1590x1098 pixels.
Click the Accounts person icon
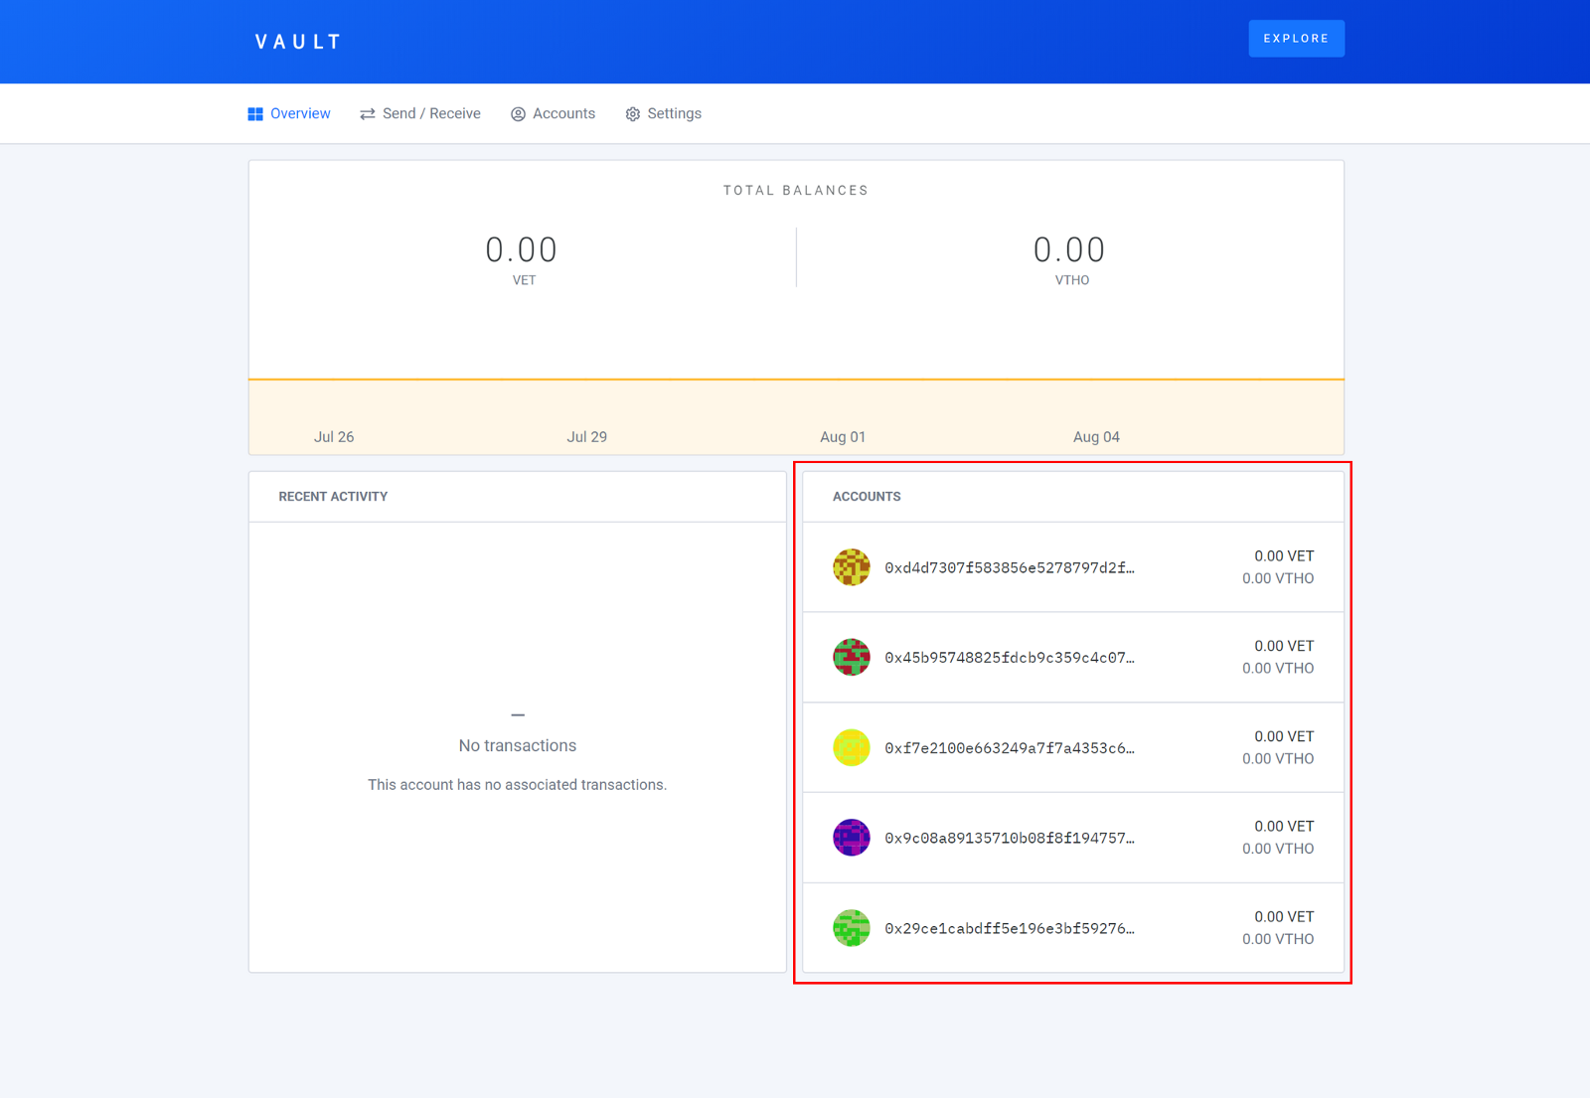point(518,114)
